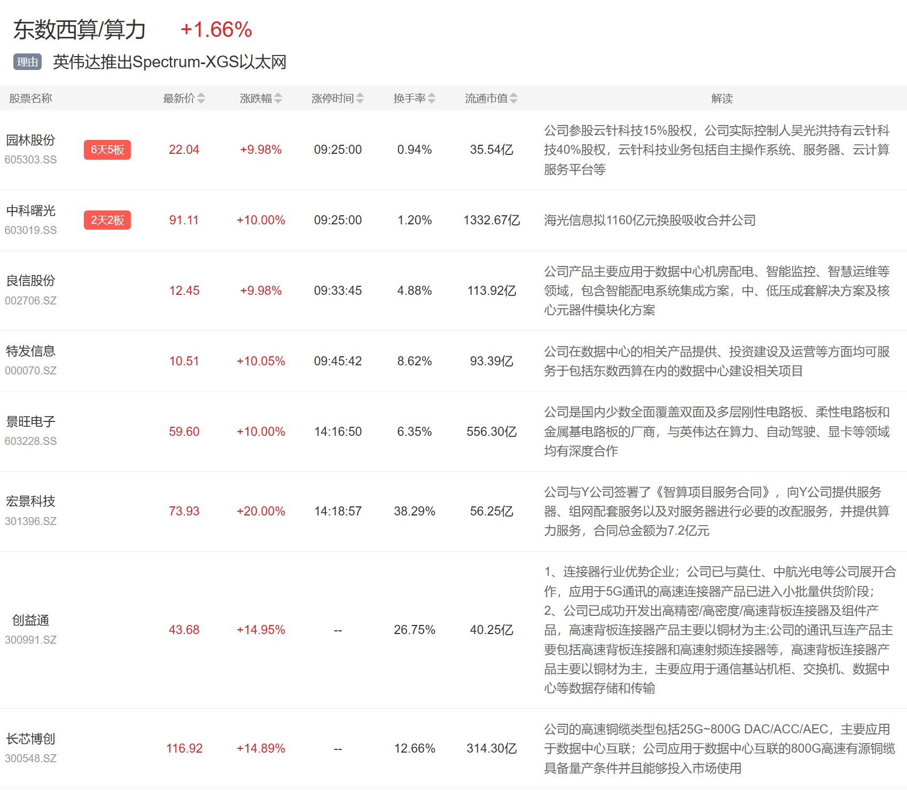Viewport: 907px width, 790px height.
Task: Click price 91.11 for 中科曙光
Action: point(184,220)
